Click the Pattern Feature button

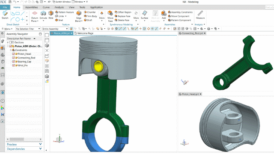[65, 12]
